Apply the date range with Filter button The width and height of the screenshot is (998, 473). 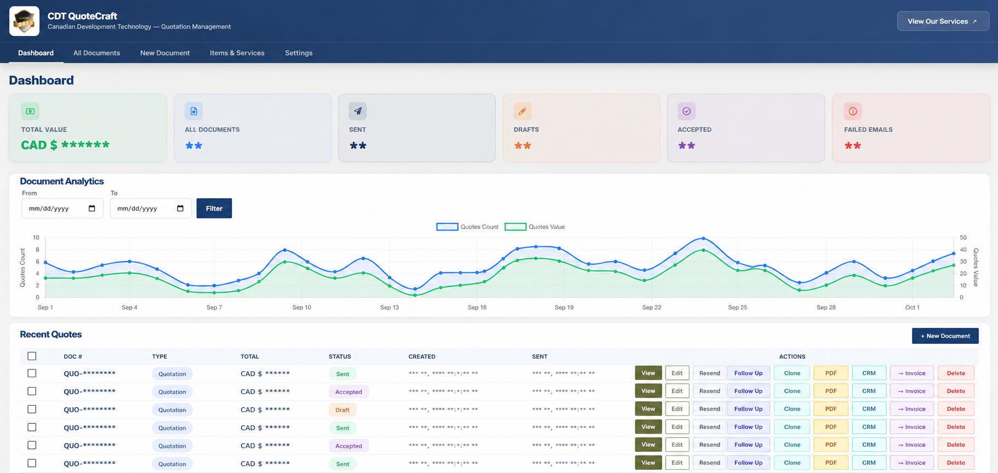214,208
